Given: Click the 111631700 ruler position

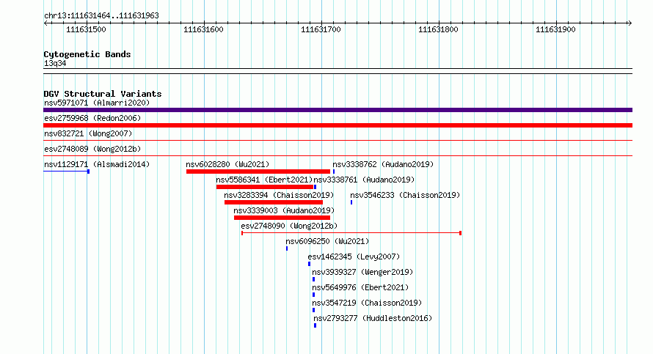Looking at the screenshot, I should pyautogui.click(x=321, y=29).
